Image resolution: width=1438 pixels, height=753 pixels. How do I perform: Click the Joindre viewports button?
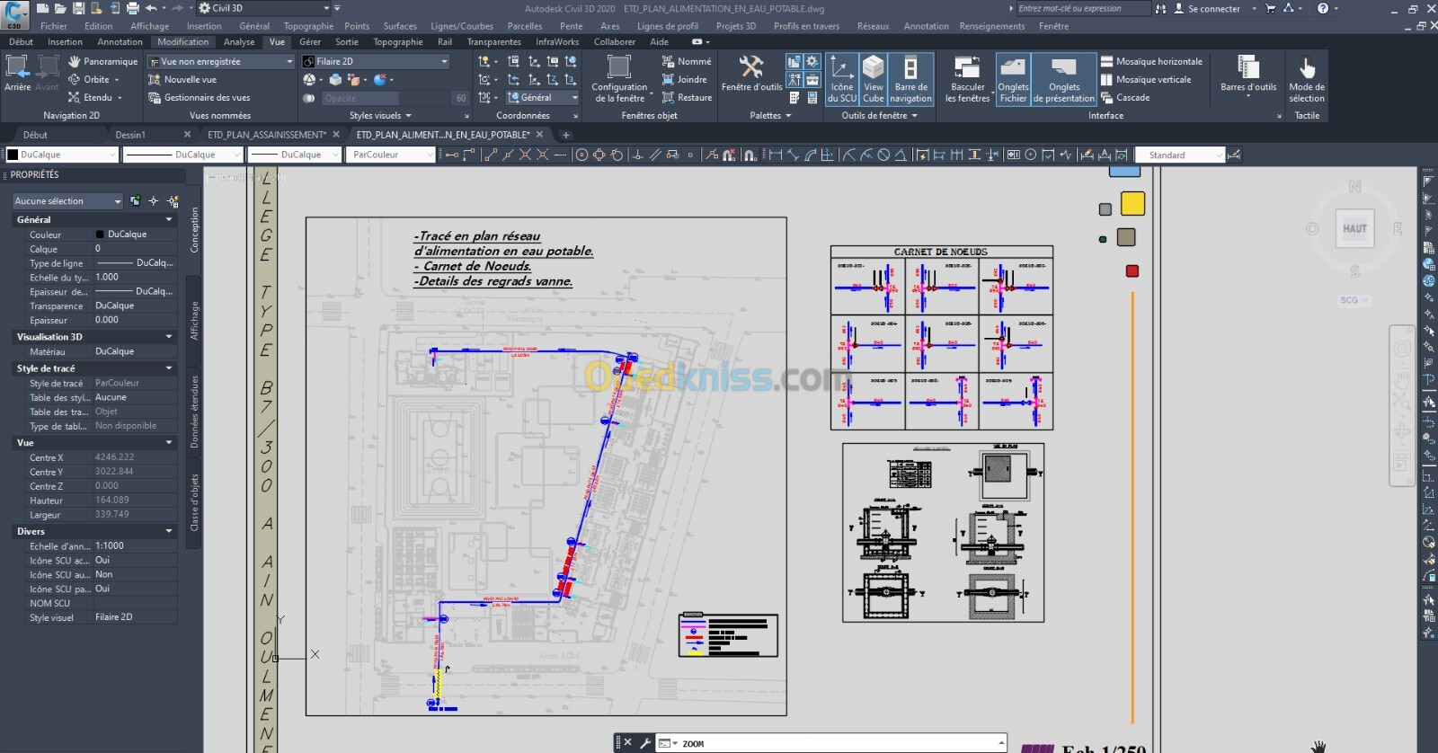click(685, 79)
